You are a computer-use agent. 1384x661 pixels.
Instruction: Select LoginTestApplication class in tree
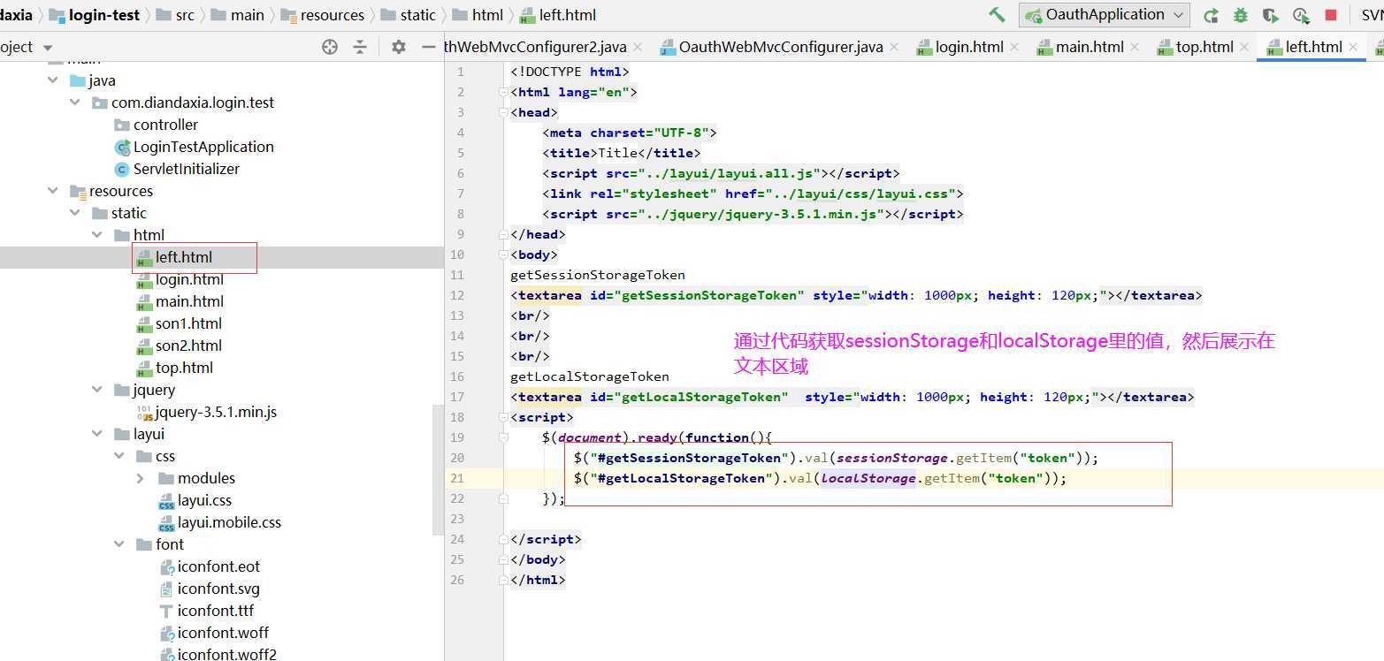point(203,147)
